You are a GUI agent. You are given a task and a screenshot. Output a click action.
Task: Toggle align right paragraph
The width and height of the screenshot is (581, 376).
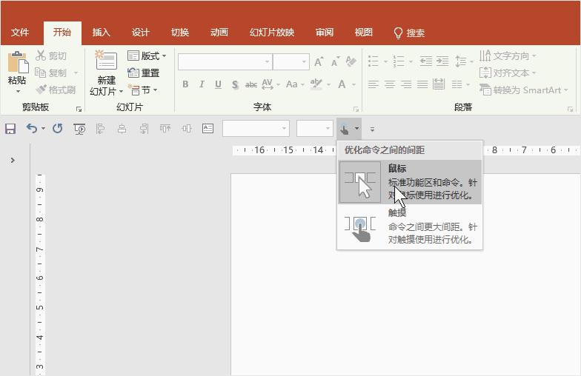click(x=406, y=84)
